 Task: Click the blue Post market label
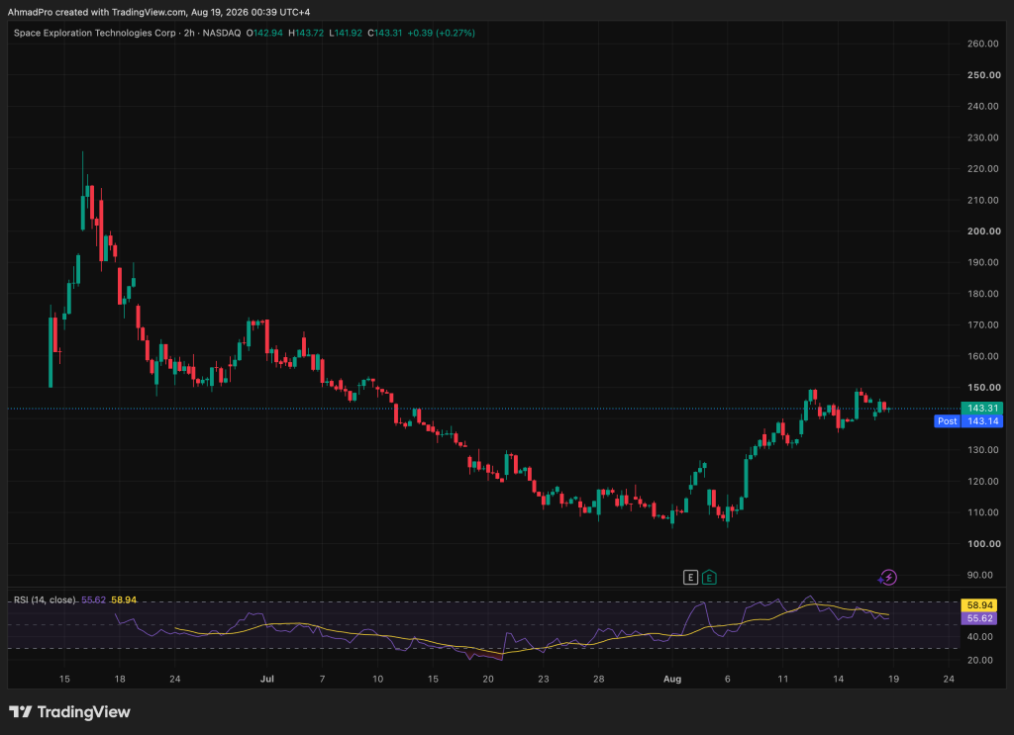(948, 421)
